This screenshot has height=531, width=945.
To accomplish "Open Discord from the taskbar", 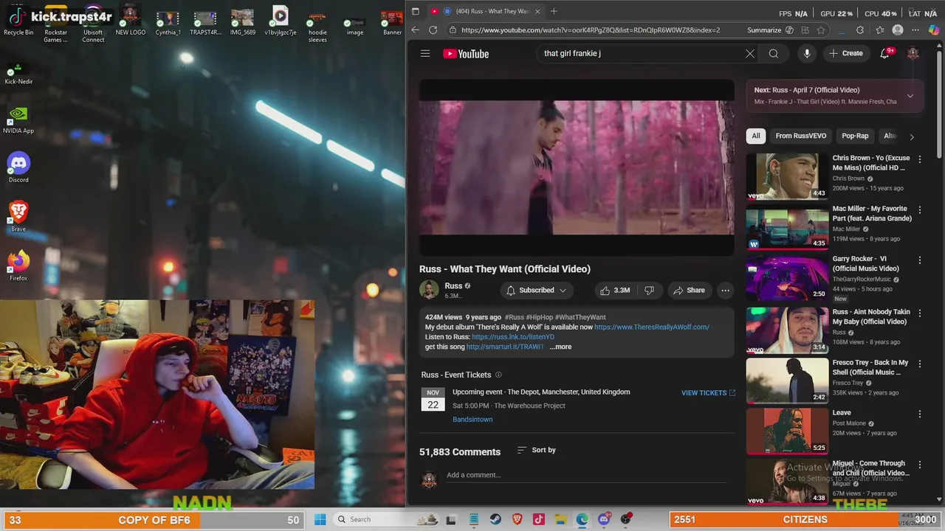I will [x=604, y=519].
